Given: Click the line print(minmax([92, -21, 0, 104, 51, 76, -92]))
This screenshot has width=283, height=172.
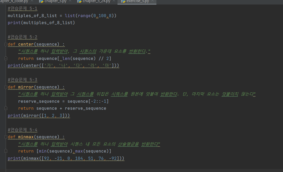Looking at the screenshot, I should pyautogui.click(x=66, y=159).
